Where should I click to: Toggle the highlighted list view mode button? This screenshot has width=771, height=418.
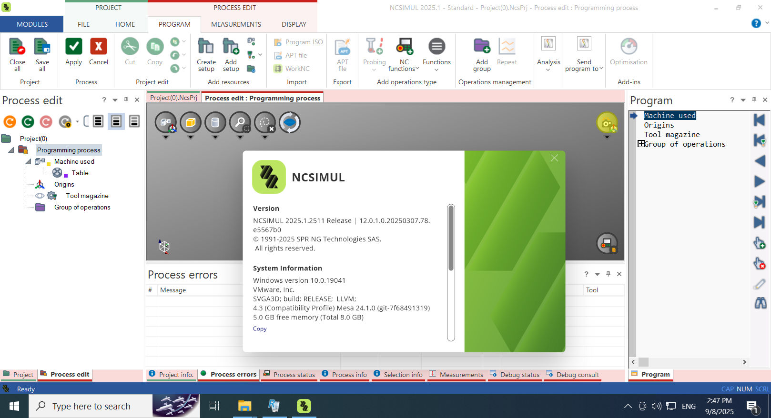116,121
